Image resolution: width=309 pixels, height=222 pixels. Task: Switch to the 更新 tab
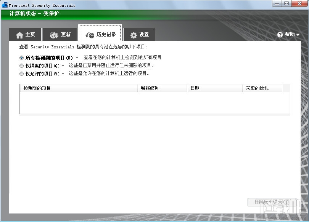click(60, 35)
